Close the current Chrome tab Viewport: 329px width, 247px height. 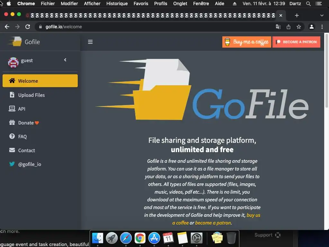281,15
